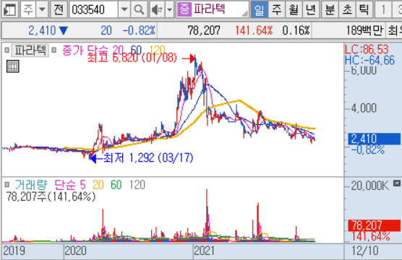Click the gray 120 volume average legend
Screen dimensions: 402x260
tap(137, 184)
